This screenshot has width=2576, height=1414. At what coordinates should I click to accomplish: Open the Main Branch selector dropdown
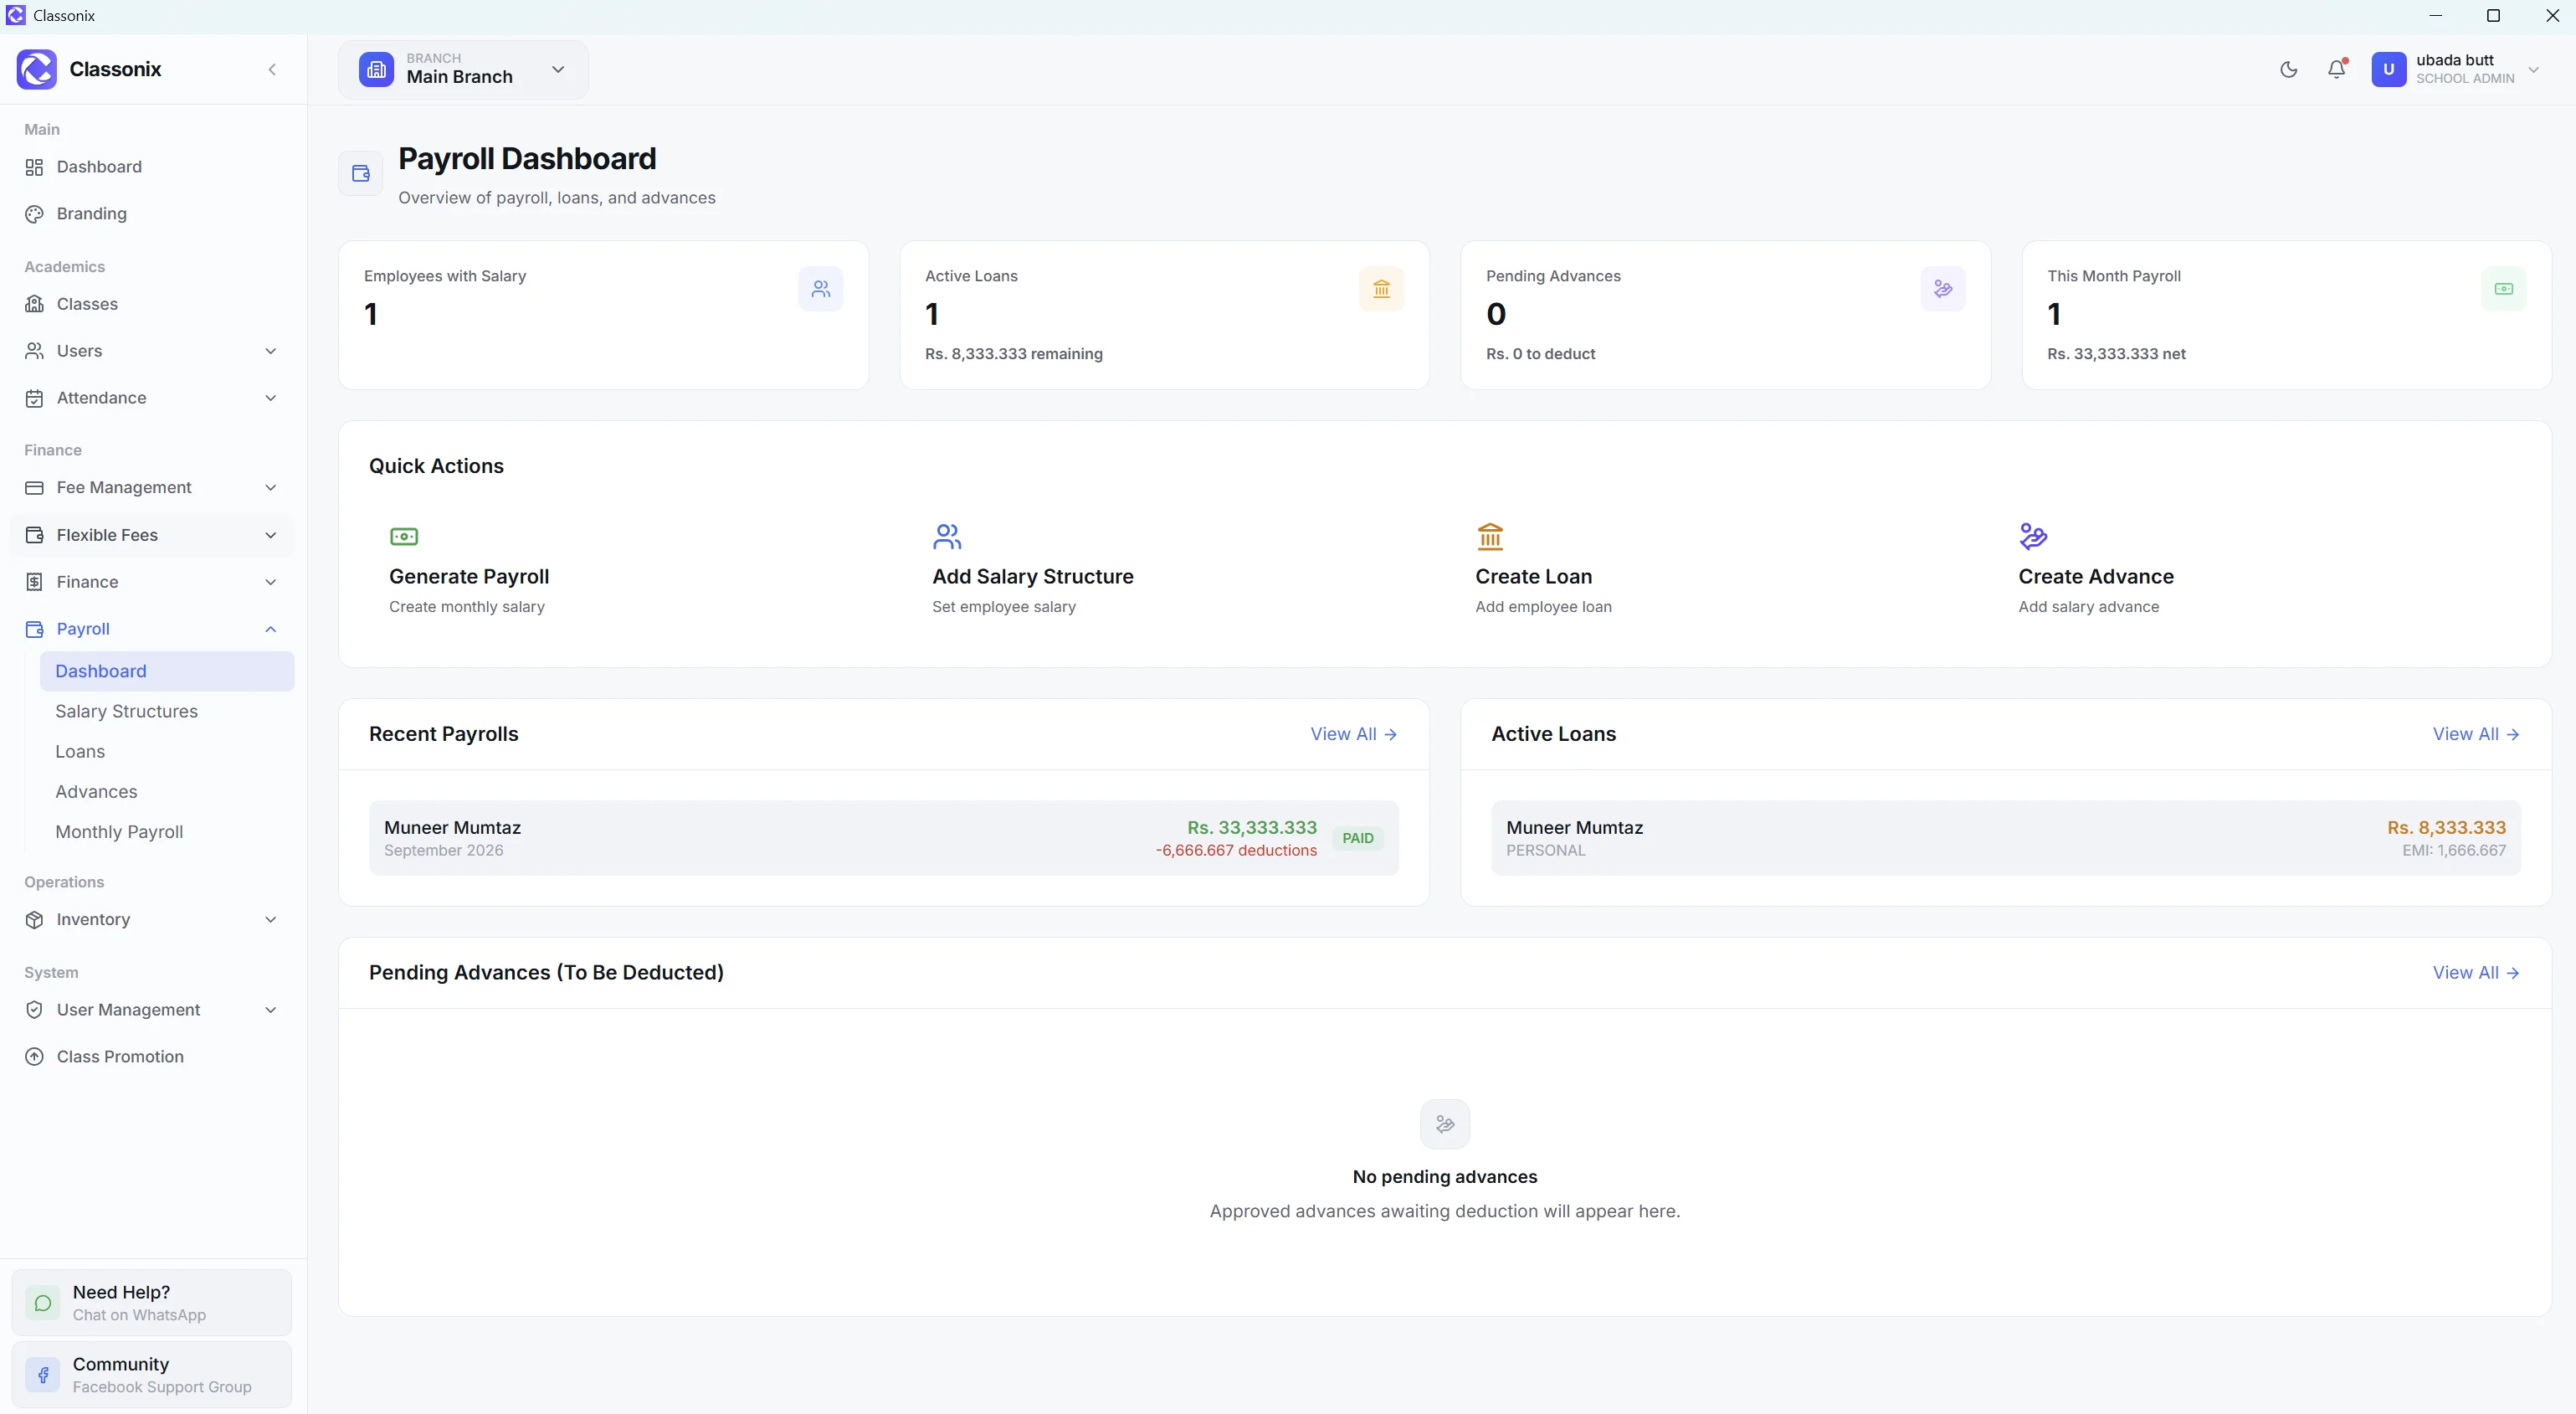463,69
